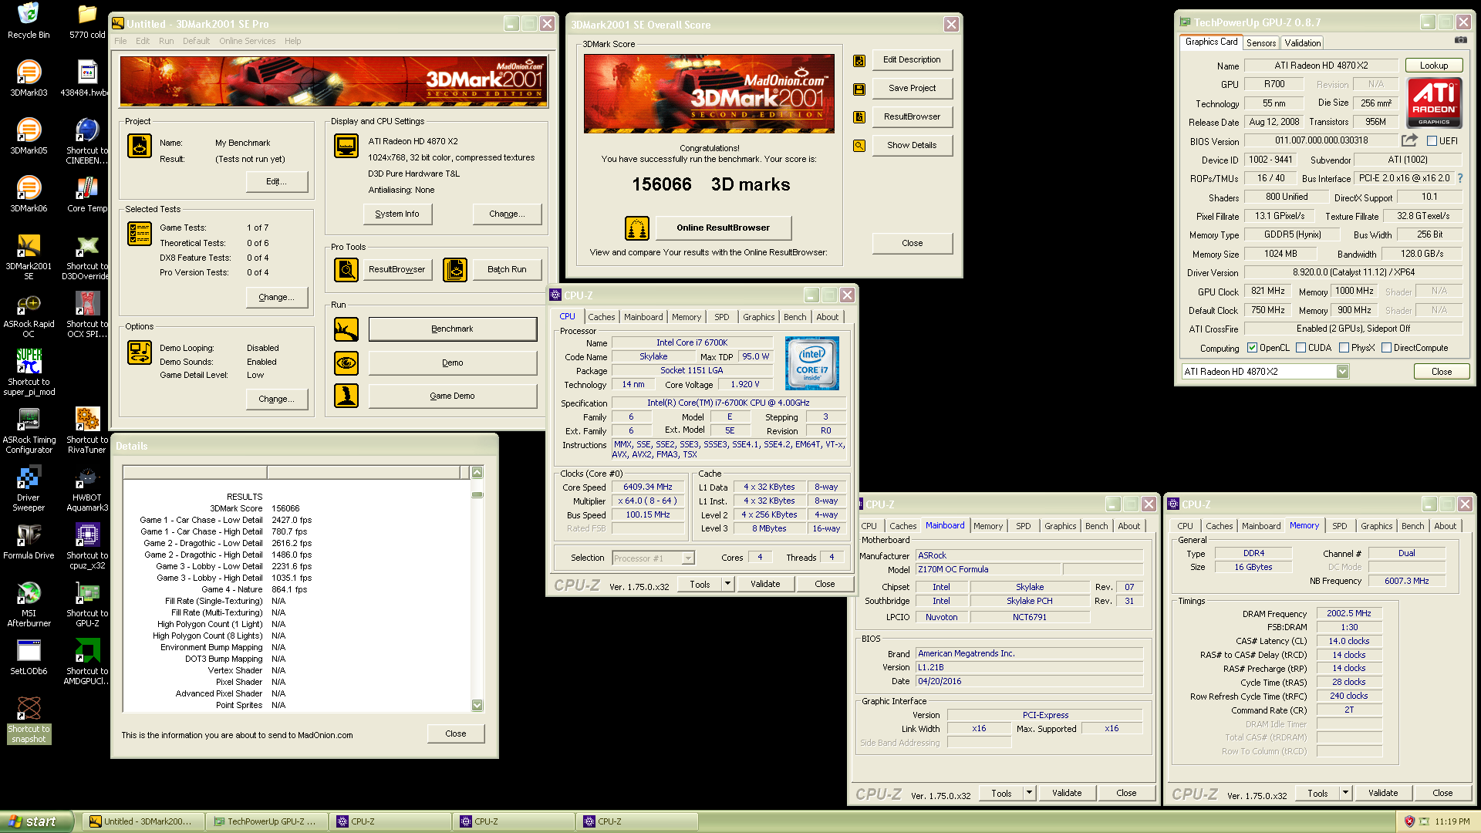Toggle the PhysX checkbox in GPU-Z

(1344, 348)
